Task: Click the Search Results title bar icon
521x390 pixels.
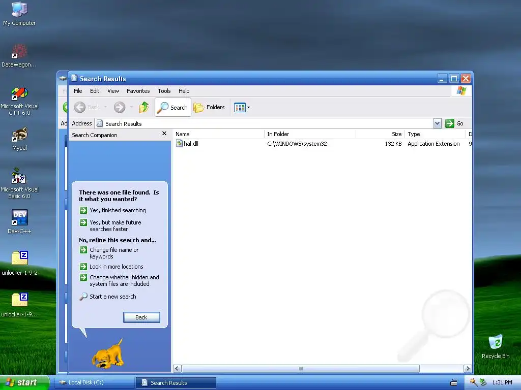Action: pos(74,78)
